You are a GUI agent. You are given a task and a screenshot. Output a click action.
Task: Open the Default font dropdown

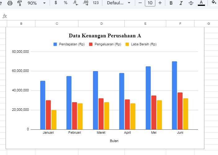click(x=118, y=3)
